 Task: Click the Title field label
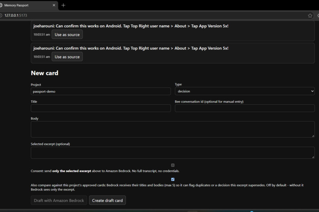[34, 101]
